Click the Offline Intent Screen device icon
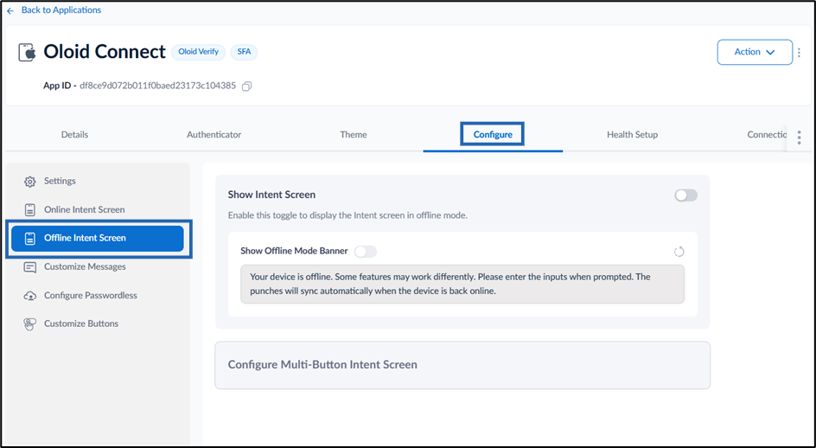The image size is (816, 448). click(30, 239)
